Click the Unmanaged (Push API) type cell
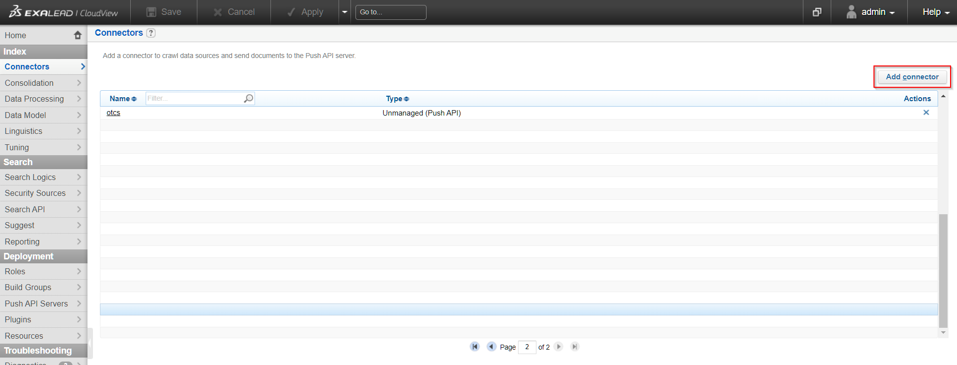 [x=422, y=113]
